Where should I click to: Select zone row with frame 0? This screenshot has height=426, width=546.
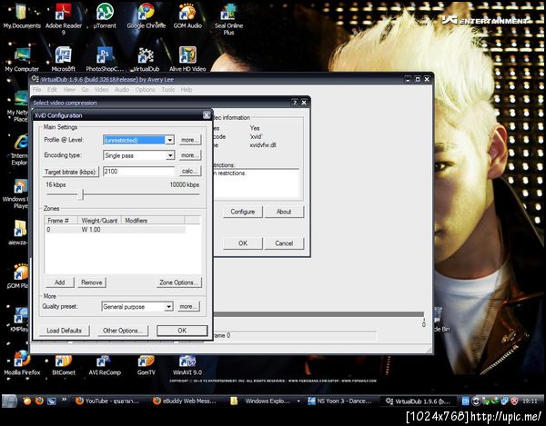[115, 230]
